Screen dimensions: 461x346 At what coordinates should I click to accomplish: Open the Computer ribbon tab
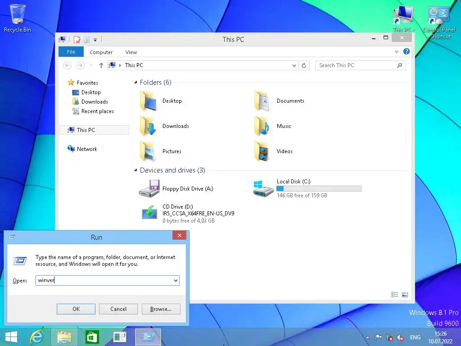coord(101,52)
